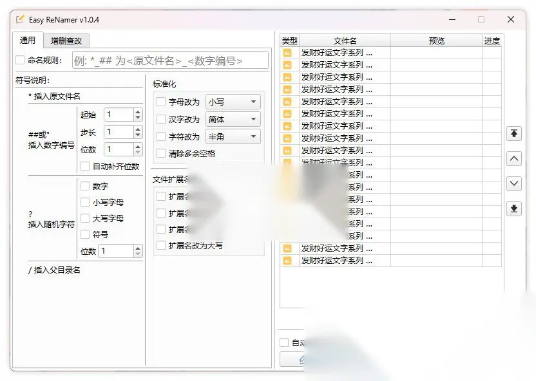This screenshot has height=381, width=536.
Task: Open the 半角 character width dropdown
Action: pyautogui.click(x=233, y=136)
